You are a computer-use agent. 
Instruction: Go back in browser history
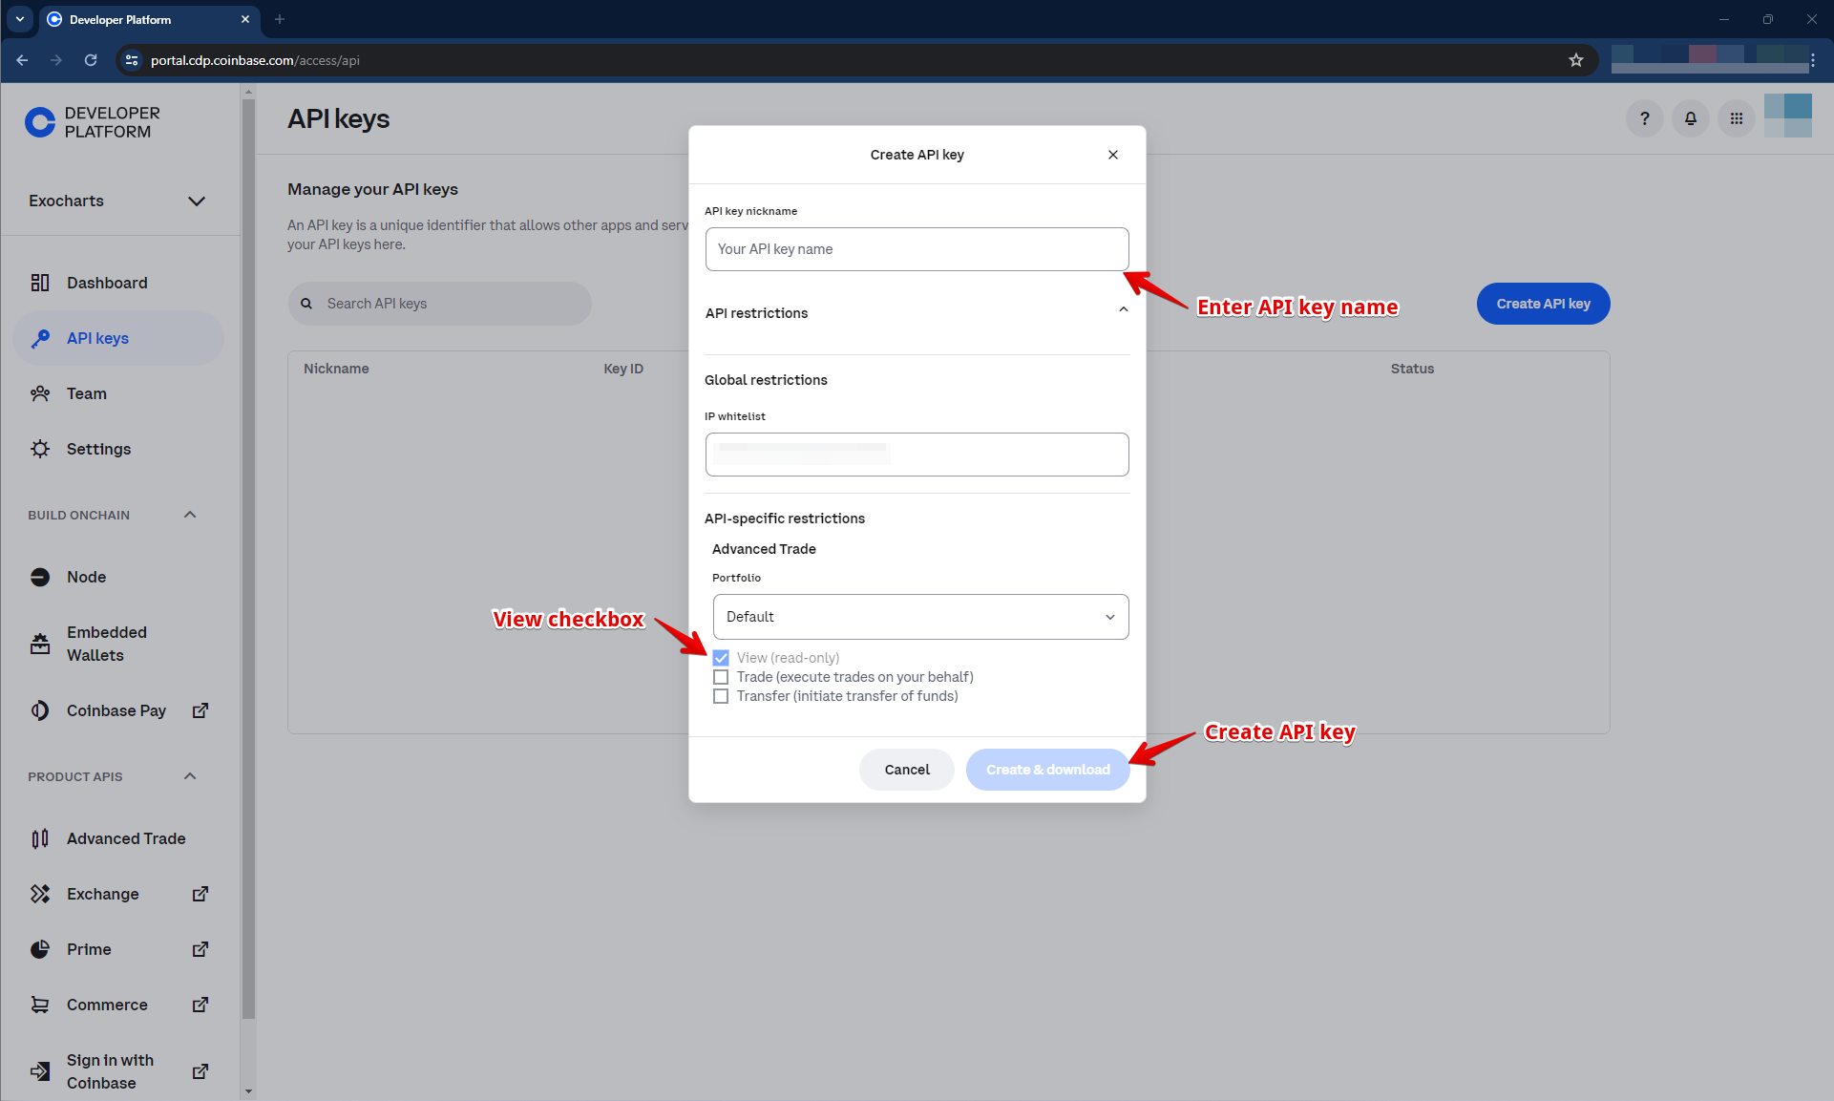pyautogui.click(x=22, y=60)
